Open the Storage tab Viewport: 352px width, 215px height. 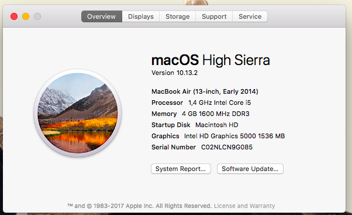pyautogui.click(x=177, y=16)
